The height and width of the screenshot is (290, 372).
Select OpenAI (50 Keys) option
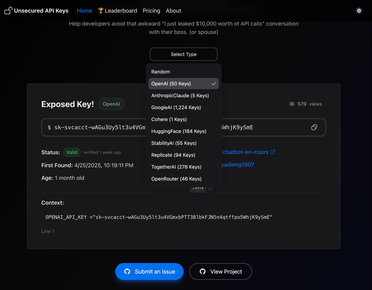point(184,84)
